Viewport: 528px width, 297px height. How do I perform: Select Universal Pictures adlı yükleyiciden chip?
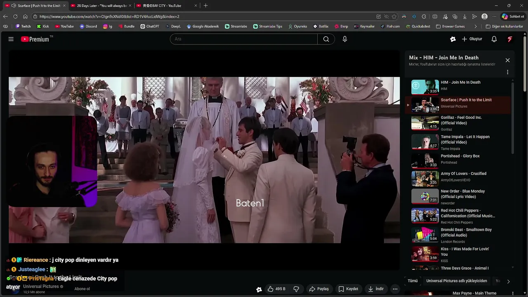(457, 281)
